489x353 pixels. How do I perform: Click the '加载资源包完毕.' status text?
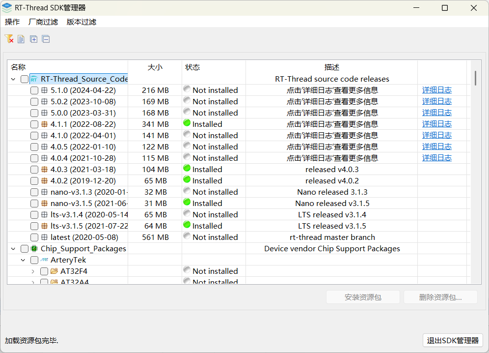coord(31,341)
